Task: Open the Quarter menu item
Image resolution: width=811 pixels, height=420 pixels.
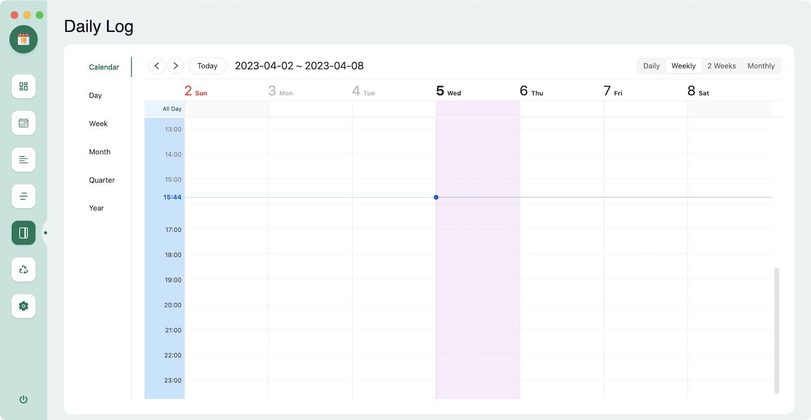Action: pos(102,180)
